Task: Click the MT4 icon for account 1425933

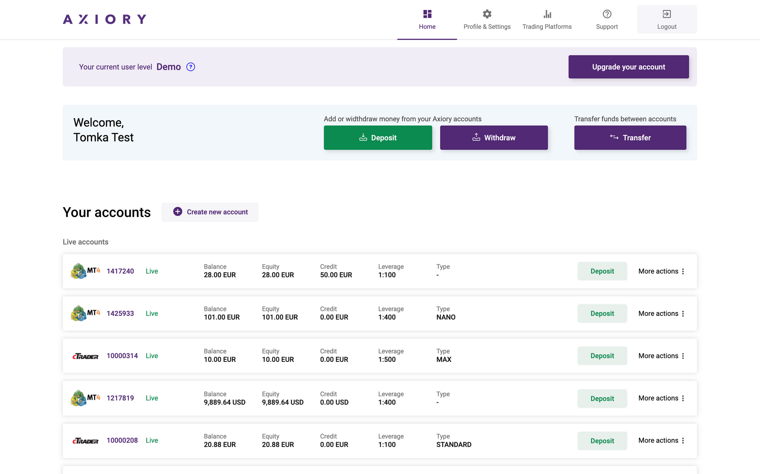Action: pyautogui.click(x=85, y=313)
